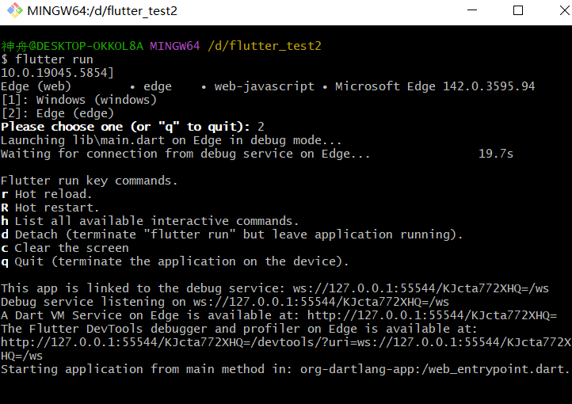
Task: Open the Flutter DevTools debugger URL
Action: click(285, 342)
